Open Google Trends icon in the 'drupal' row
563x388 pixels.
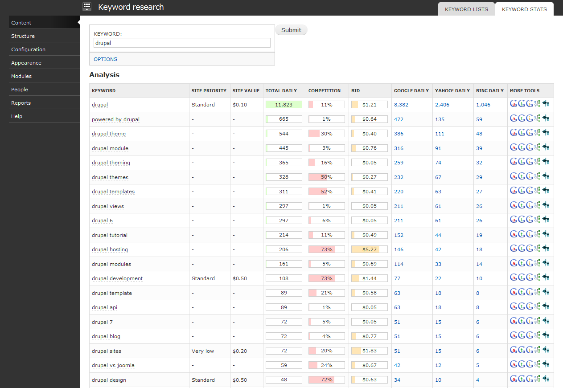[x=522, y=104]
